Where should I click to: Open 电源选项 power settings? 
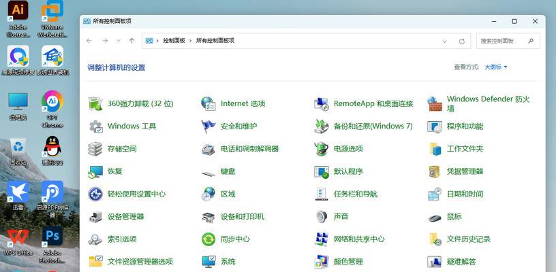pyautogui.click(x=347, y=149)
